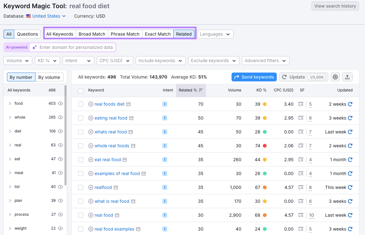The image size is (365, 235).
Task: Check the checkbox for 'whats real food'
Action: [81, 132]
